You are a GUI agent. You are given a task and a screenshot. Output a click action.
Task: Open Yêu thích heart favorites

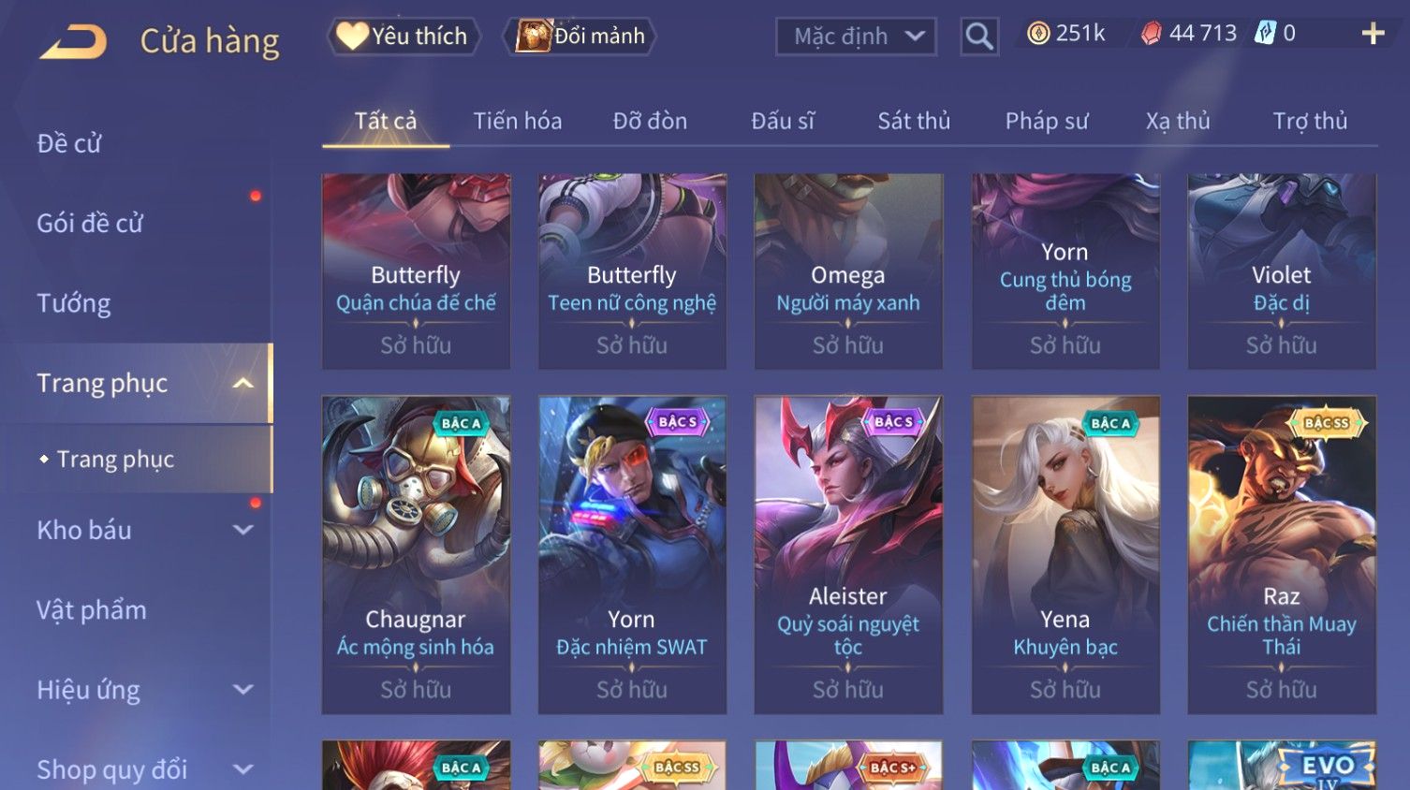[404, 37]
